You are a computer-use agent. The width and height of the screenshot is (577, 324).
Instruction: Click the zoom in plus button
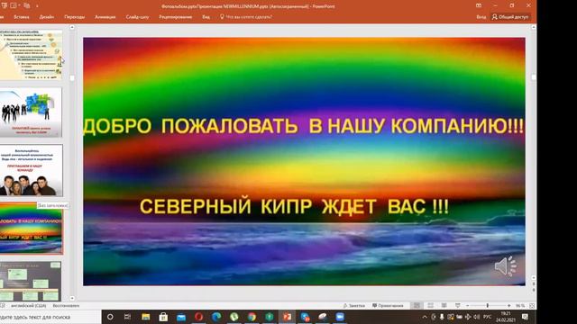(x=508, y=306)
